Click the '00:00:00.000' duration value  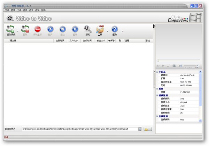coord(186,85)
